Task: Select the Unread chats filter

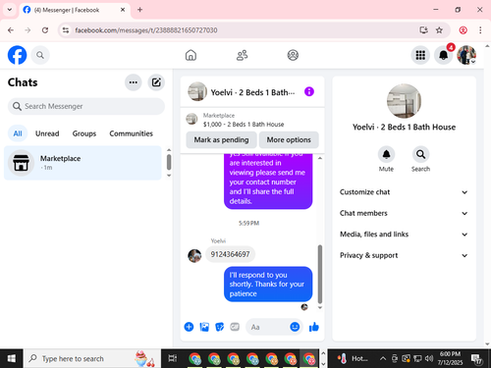Action: pyautogui.click(x=47, y=133)
